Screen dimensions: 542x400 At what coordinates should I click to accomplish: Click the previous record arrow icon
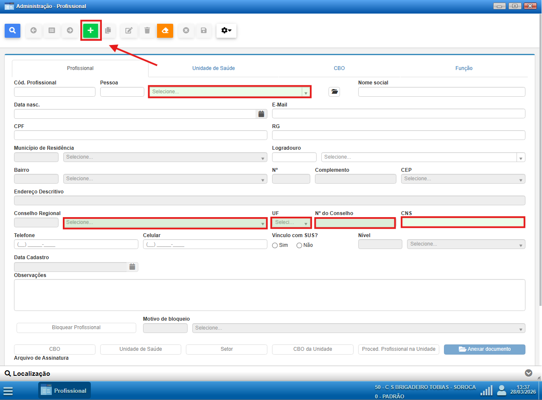coord(34,31)
